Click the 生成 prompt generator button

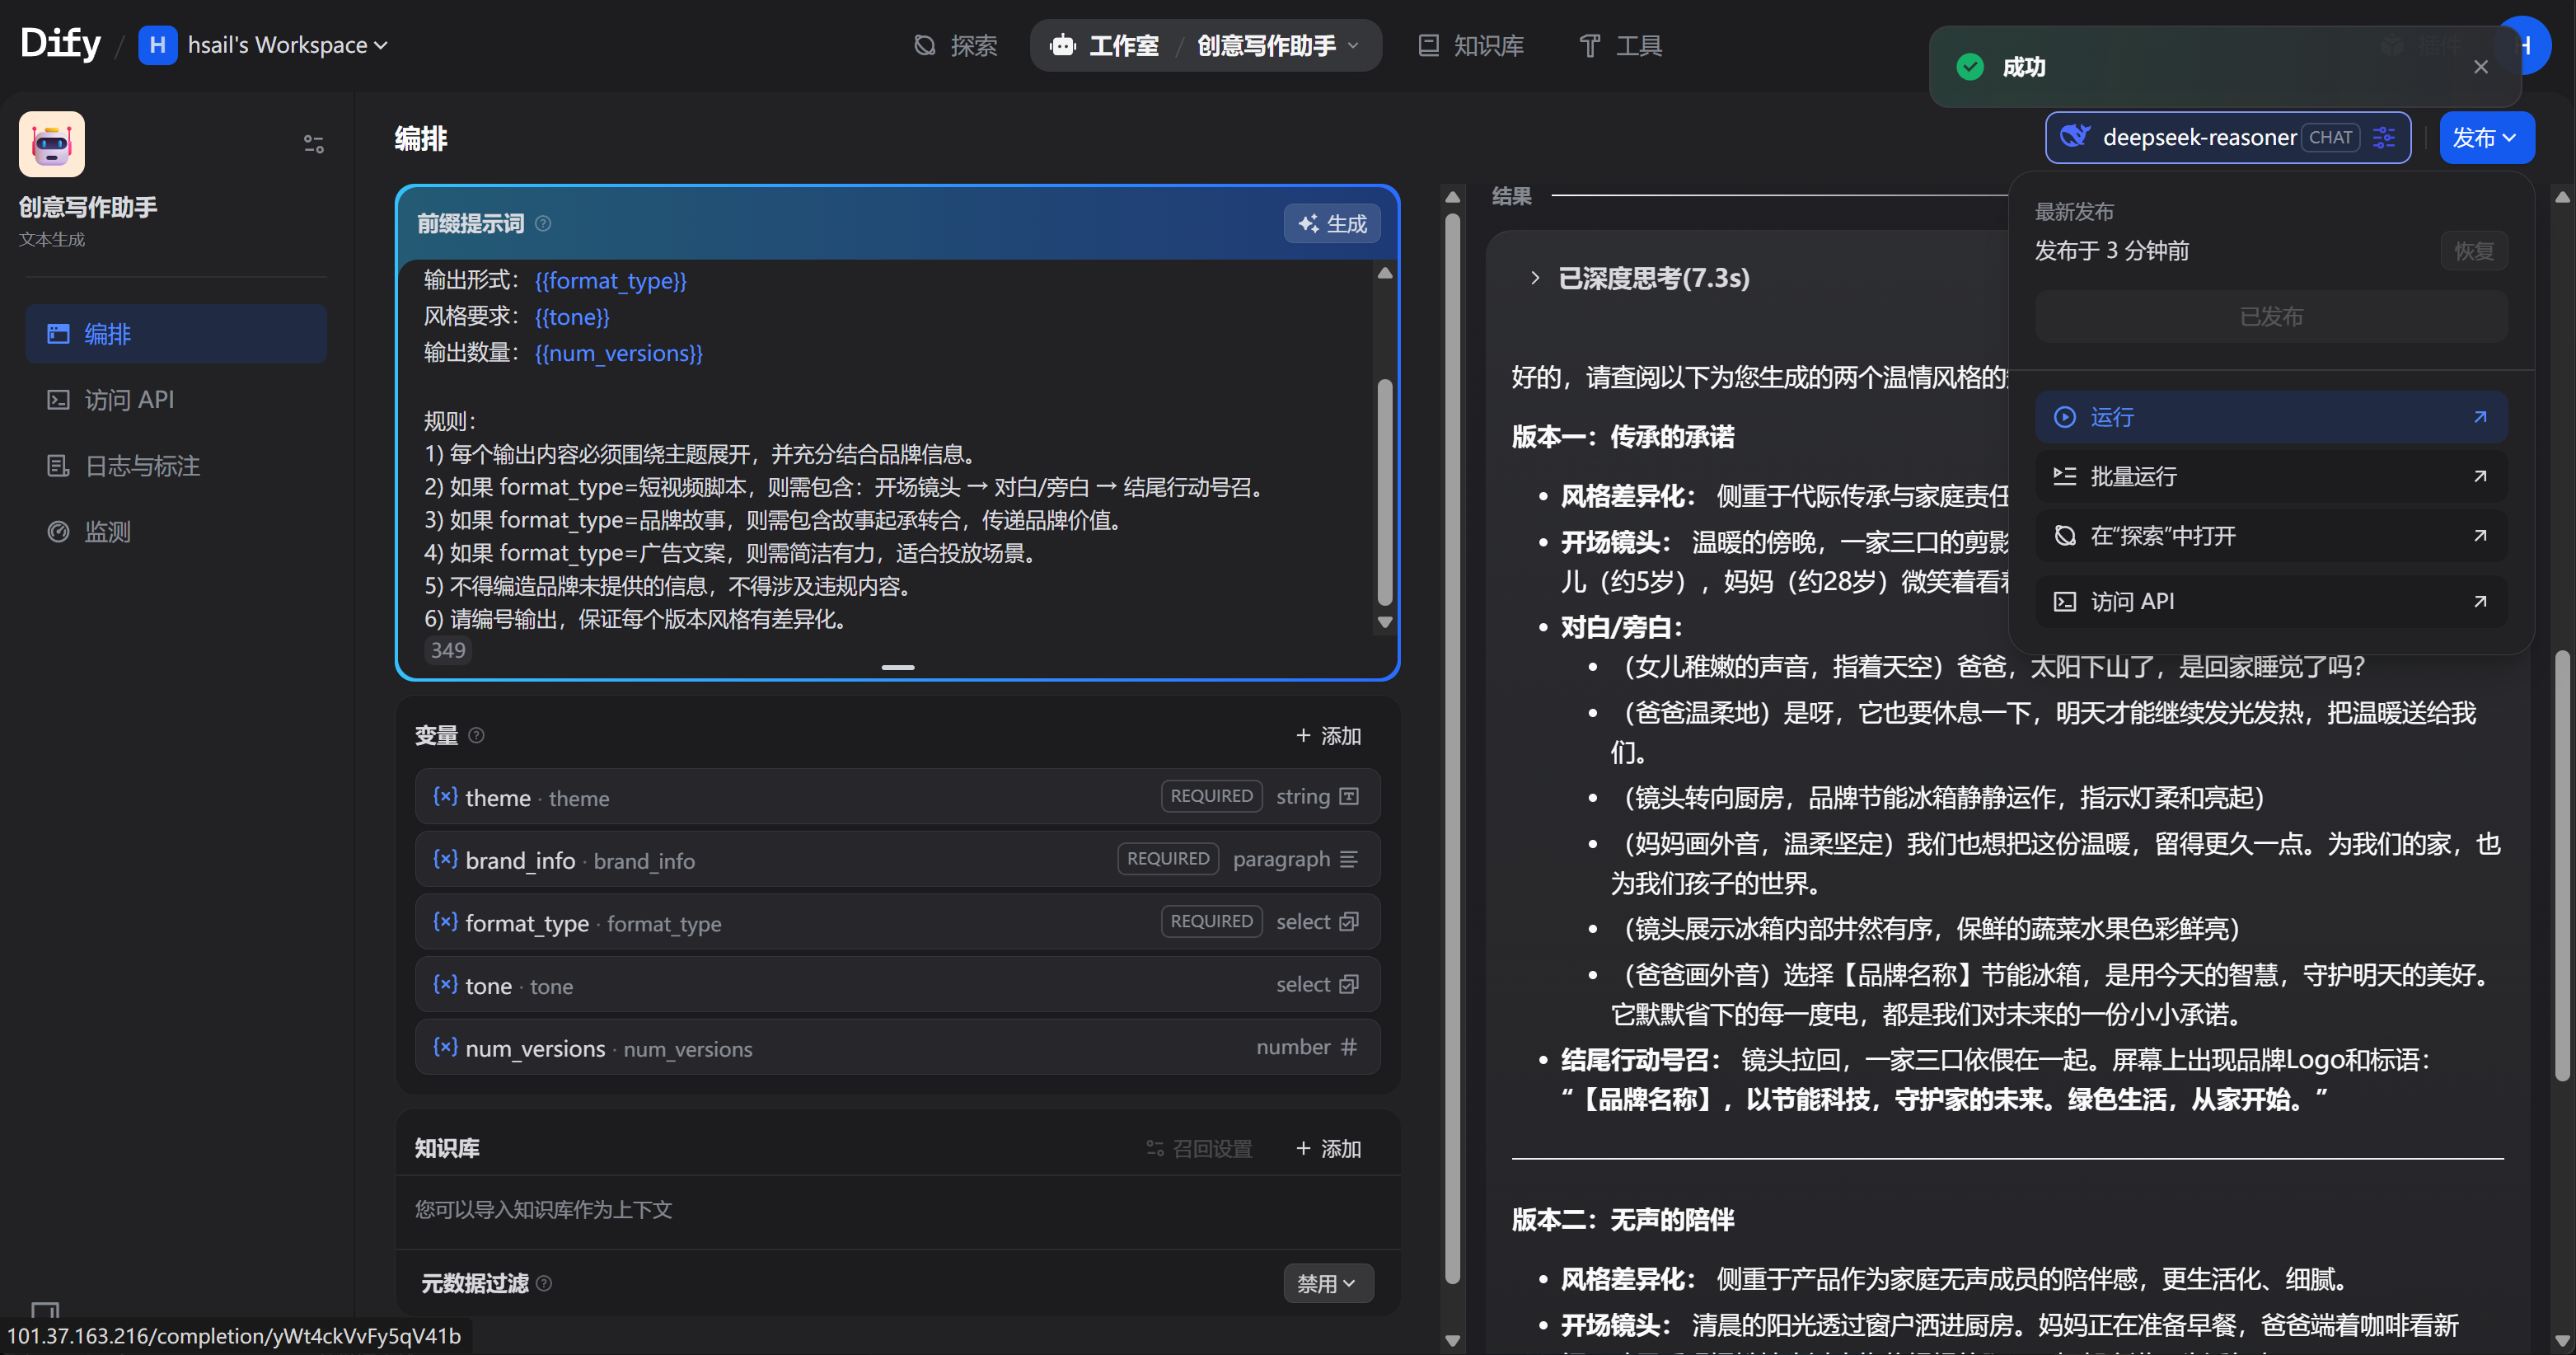tap(1332, 223)
